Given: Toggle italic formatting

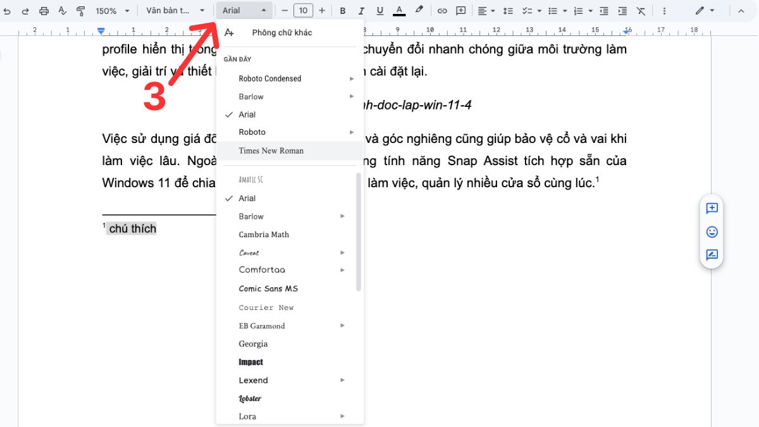Looking at the screenshot, I should click(361, 11).
